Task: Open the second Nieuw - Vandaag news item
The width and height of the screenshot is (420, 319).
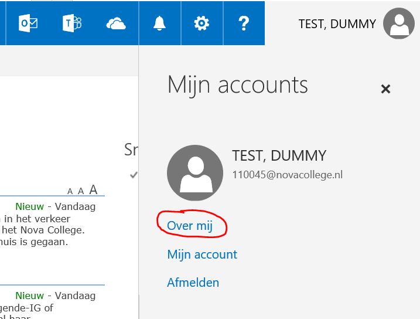Action: (x=55, y=296)
